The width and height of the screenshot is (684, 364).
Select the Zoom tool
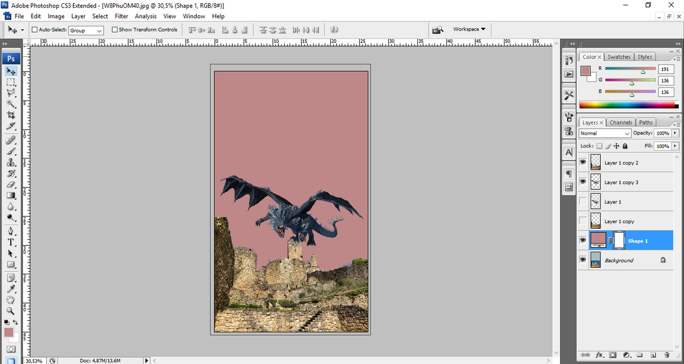click(x=11, y=311)
